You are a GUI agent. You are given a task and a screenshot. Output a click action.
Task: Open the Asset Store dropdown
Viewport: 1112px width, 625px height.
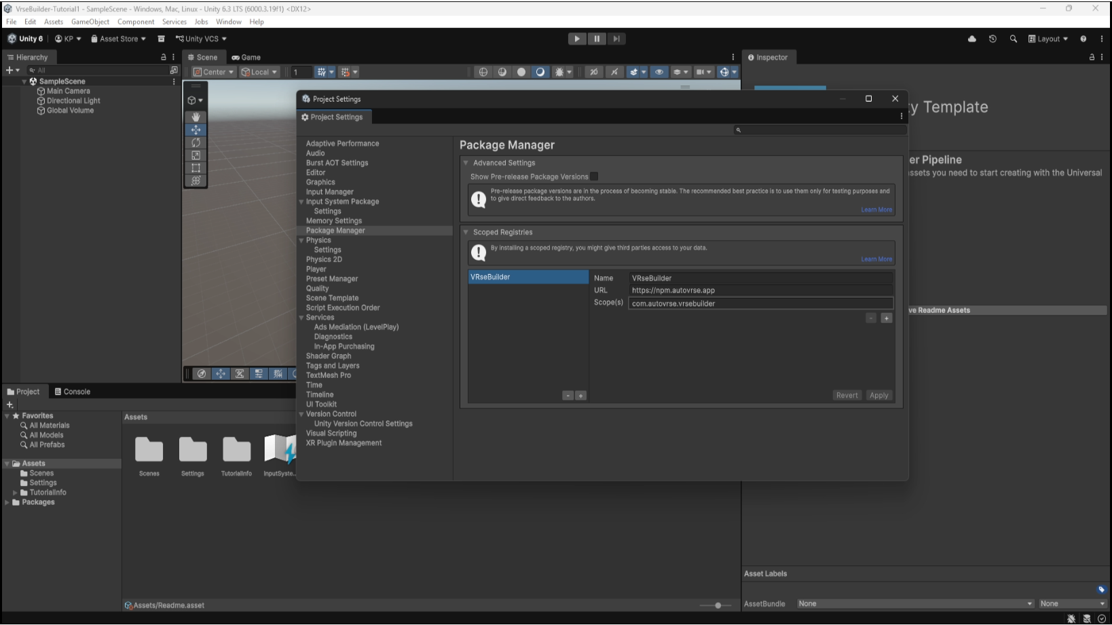(x=119, y=39)
